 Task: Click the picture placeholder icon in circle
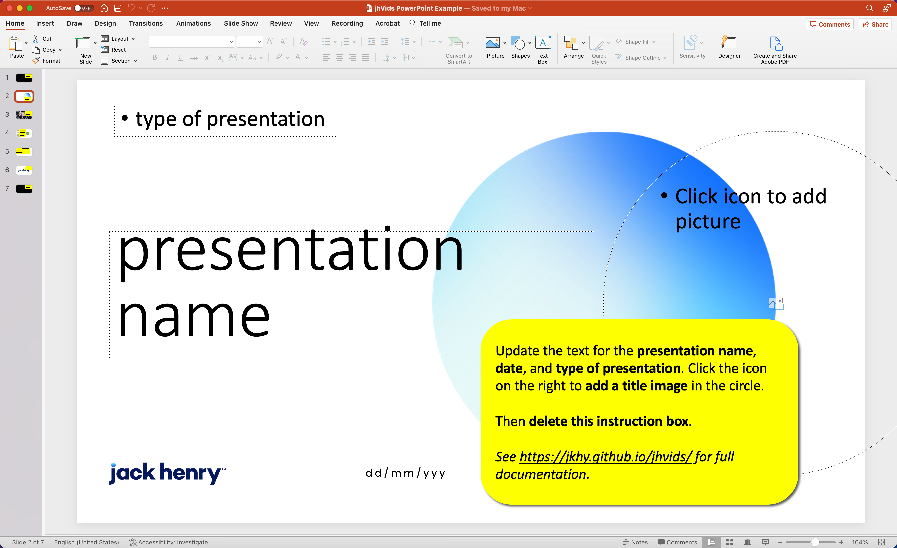776,304
